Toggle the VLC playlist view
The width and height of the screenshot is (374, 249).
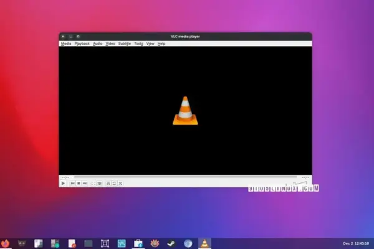point(108,183)
